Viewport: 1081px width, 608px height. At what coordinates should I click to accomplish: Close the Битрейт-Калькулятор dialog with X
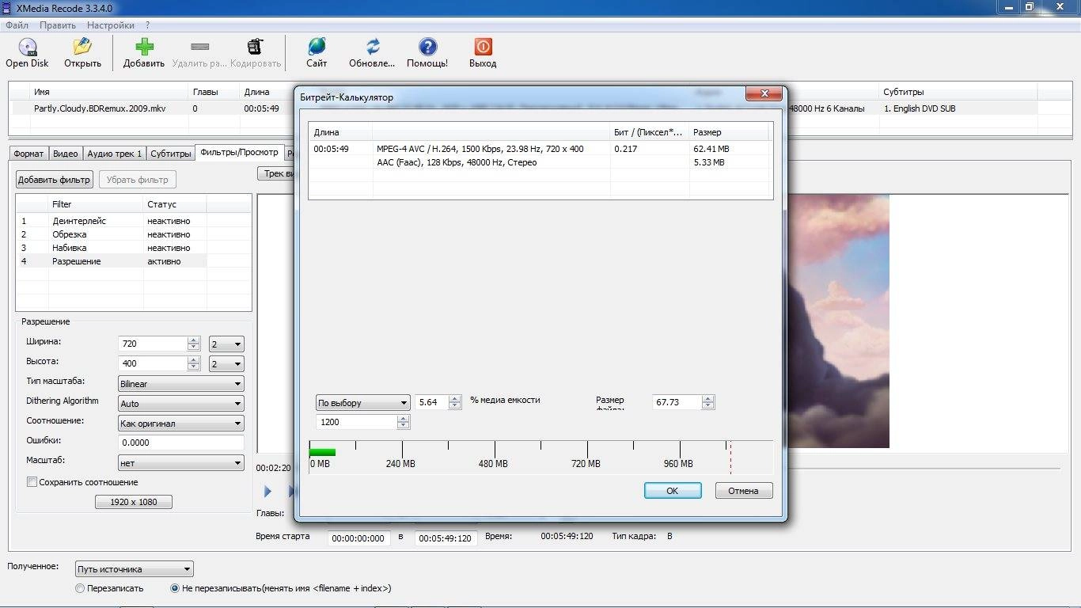764,93
